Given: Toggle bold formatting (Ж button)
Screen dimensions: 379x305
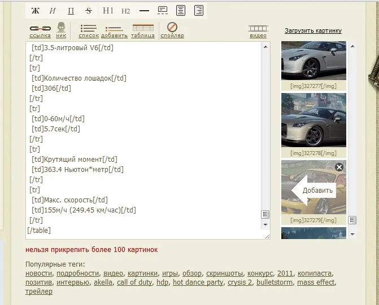Looking at the screenshot, I should coord(35,11).
